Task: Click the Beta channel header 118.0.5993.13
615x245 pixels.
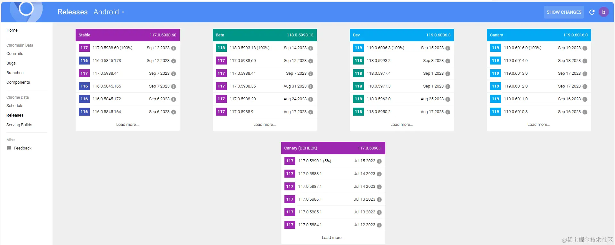Action: (265, 35)
